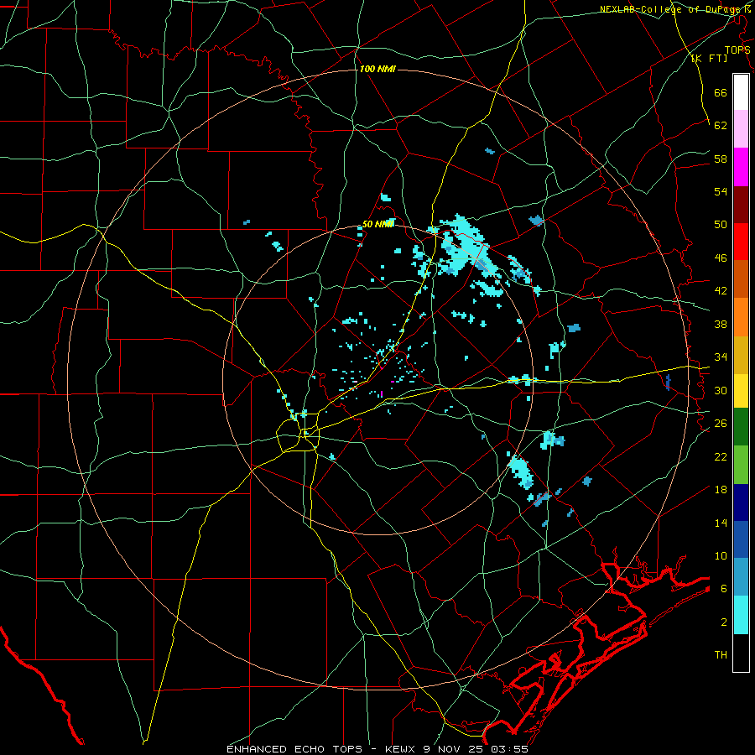Click the legend value 2
This screenshot has width=755, height=755.
[x=724, y=622]
